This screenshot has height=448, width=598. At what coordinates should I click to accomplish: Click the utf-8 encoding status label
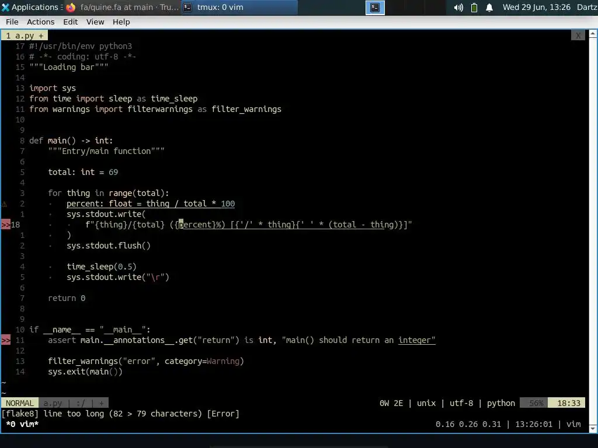461,403
